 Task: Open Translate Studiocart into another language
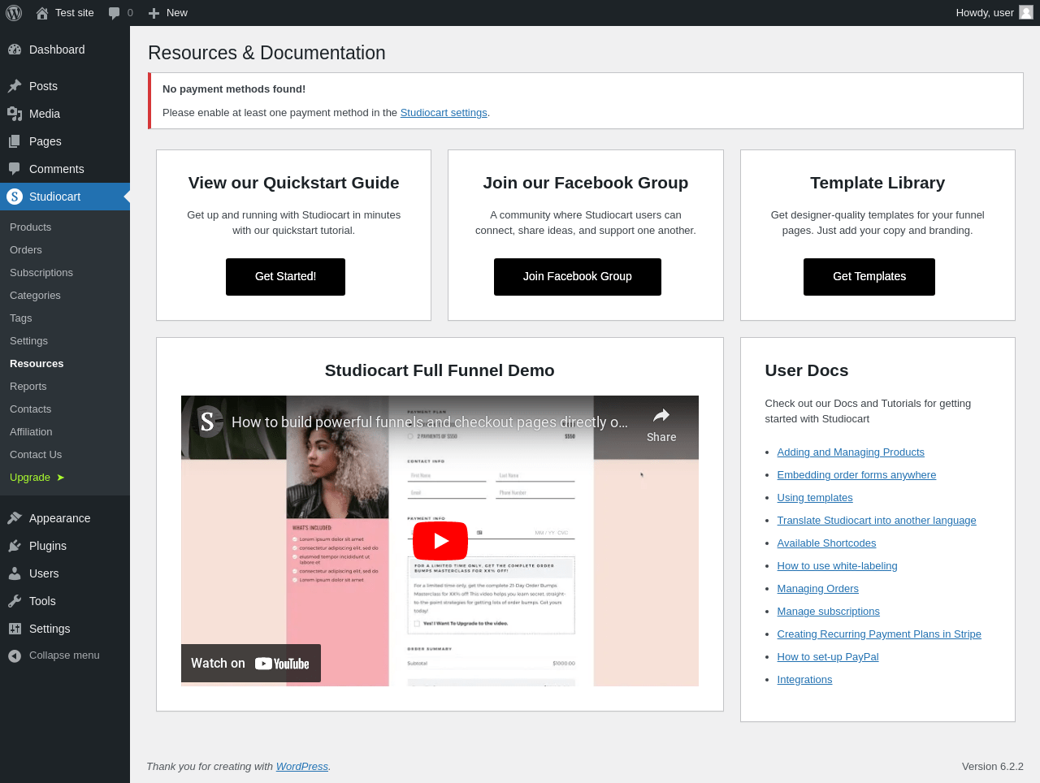[x=877, y=521]
